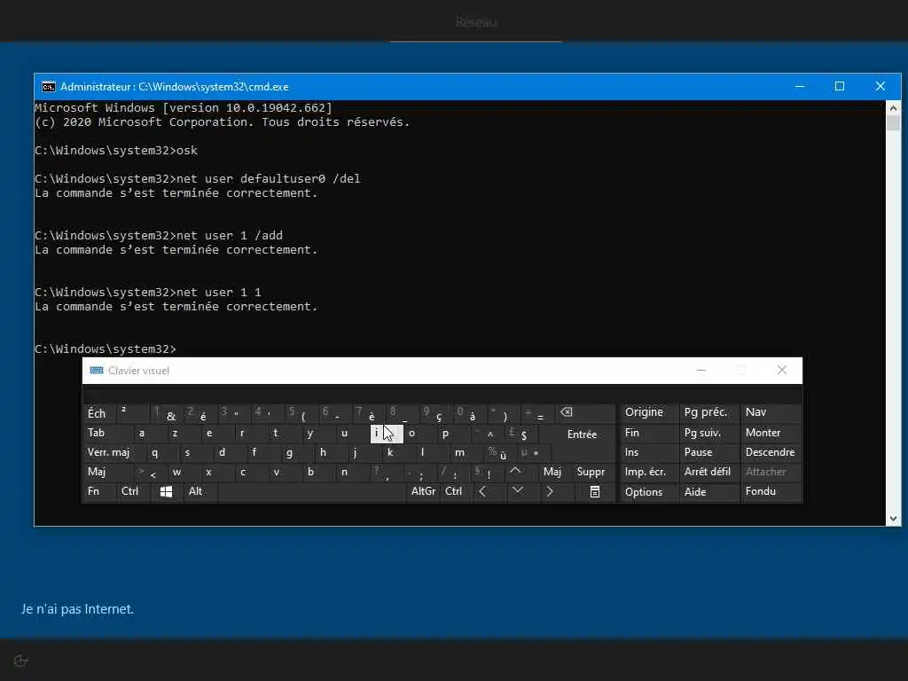
Task: Toggle the Alt key
Action: coord(200,491)
